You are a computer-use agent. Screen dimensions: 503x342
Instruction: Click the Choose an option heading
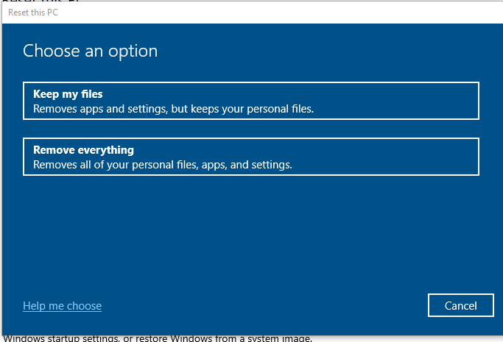pyautogui.click(x=90, y=51)
